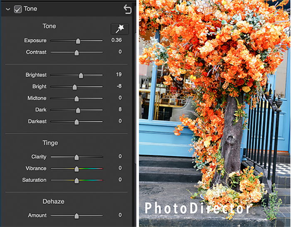Click the Clarity slider handle
Screen dimensions: 291x227
click(76, 157)
